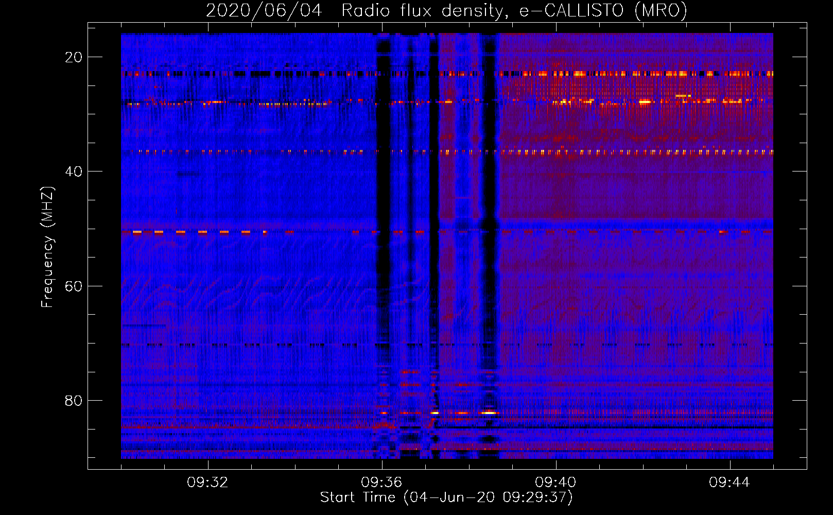Click the 20 MHz frequency tick label
The image size is (833, 515).
click(74, 57)
